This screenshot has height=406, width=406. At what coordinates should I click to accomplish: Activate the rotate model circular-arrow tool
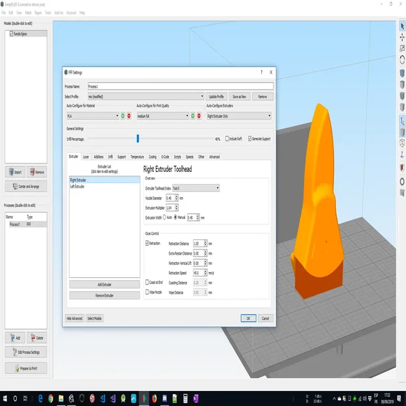[x=402, y=60]
